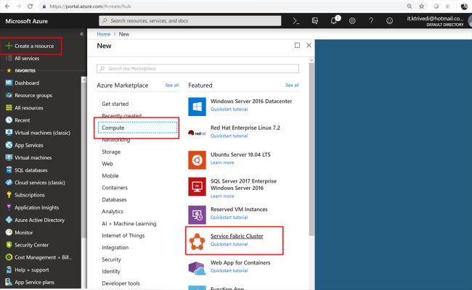Viewport: 472px width, 290px height.
Task: Click the browser back arrow
Action: pyautogui.click(x=7, y=6)
